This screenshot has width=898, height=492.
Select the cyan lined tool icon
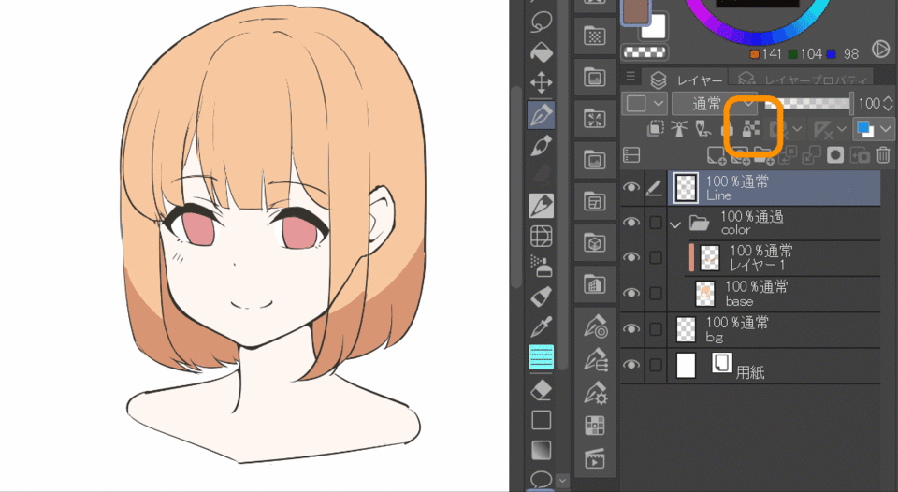tap(542, 356)
